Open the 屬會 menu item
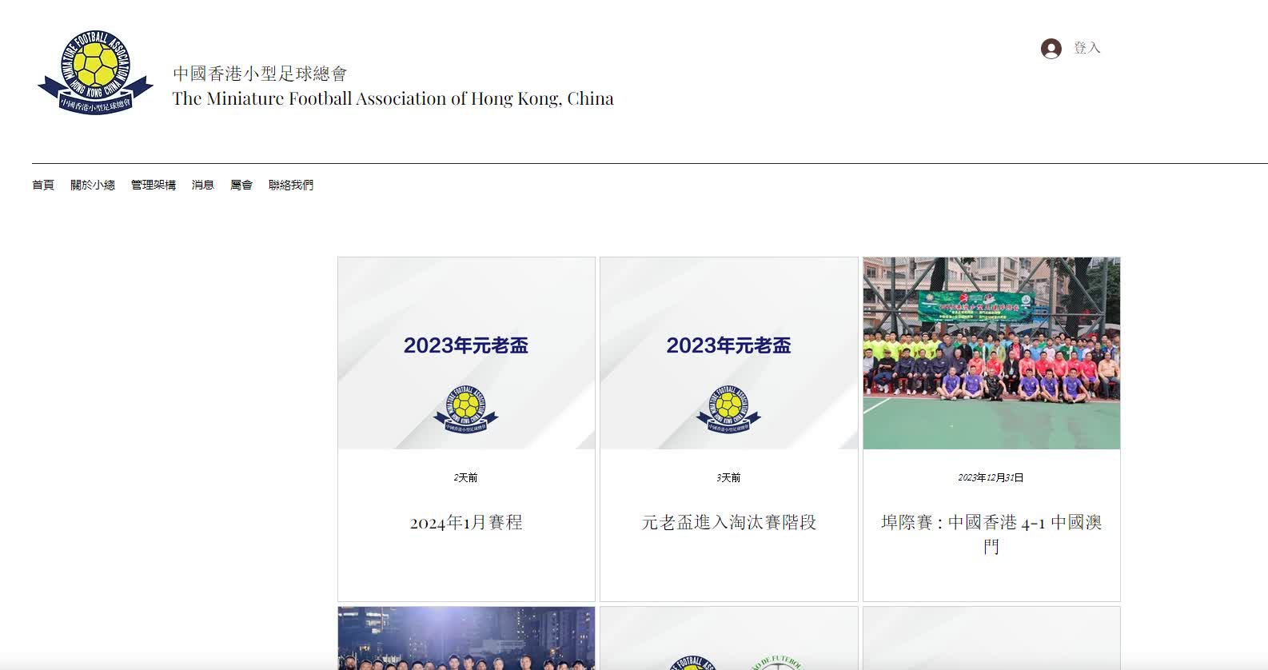1268x670 pixels. (241, 185)
